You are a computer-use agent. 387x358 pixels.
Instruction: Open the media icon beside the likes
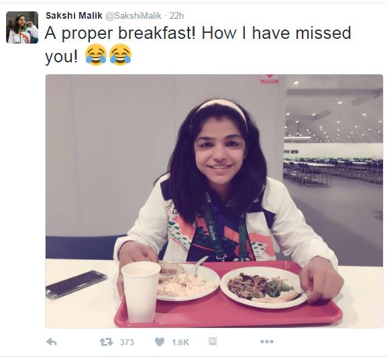(213, 341)
